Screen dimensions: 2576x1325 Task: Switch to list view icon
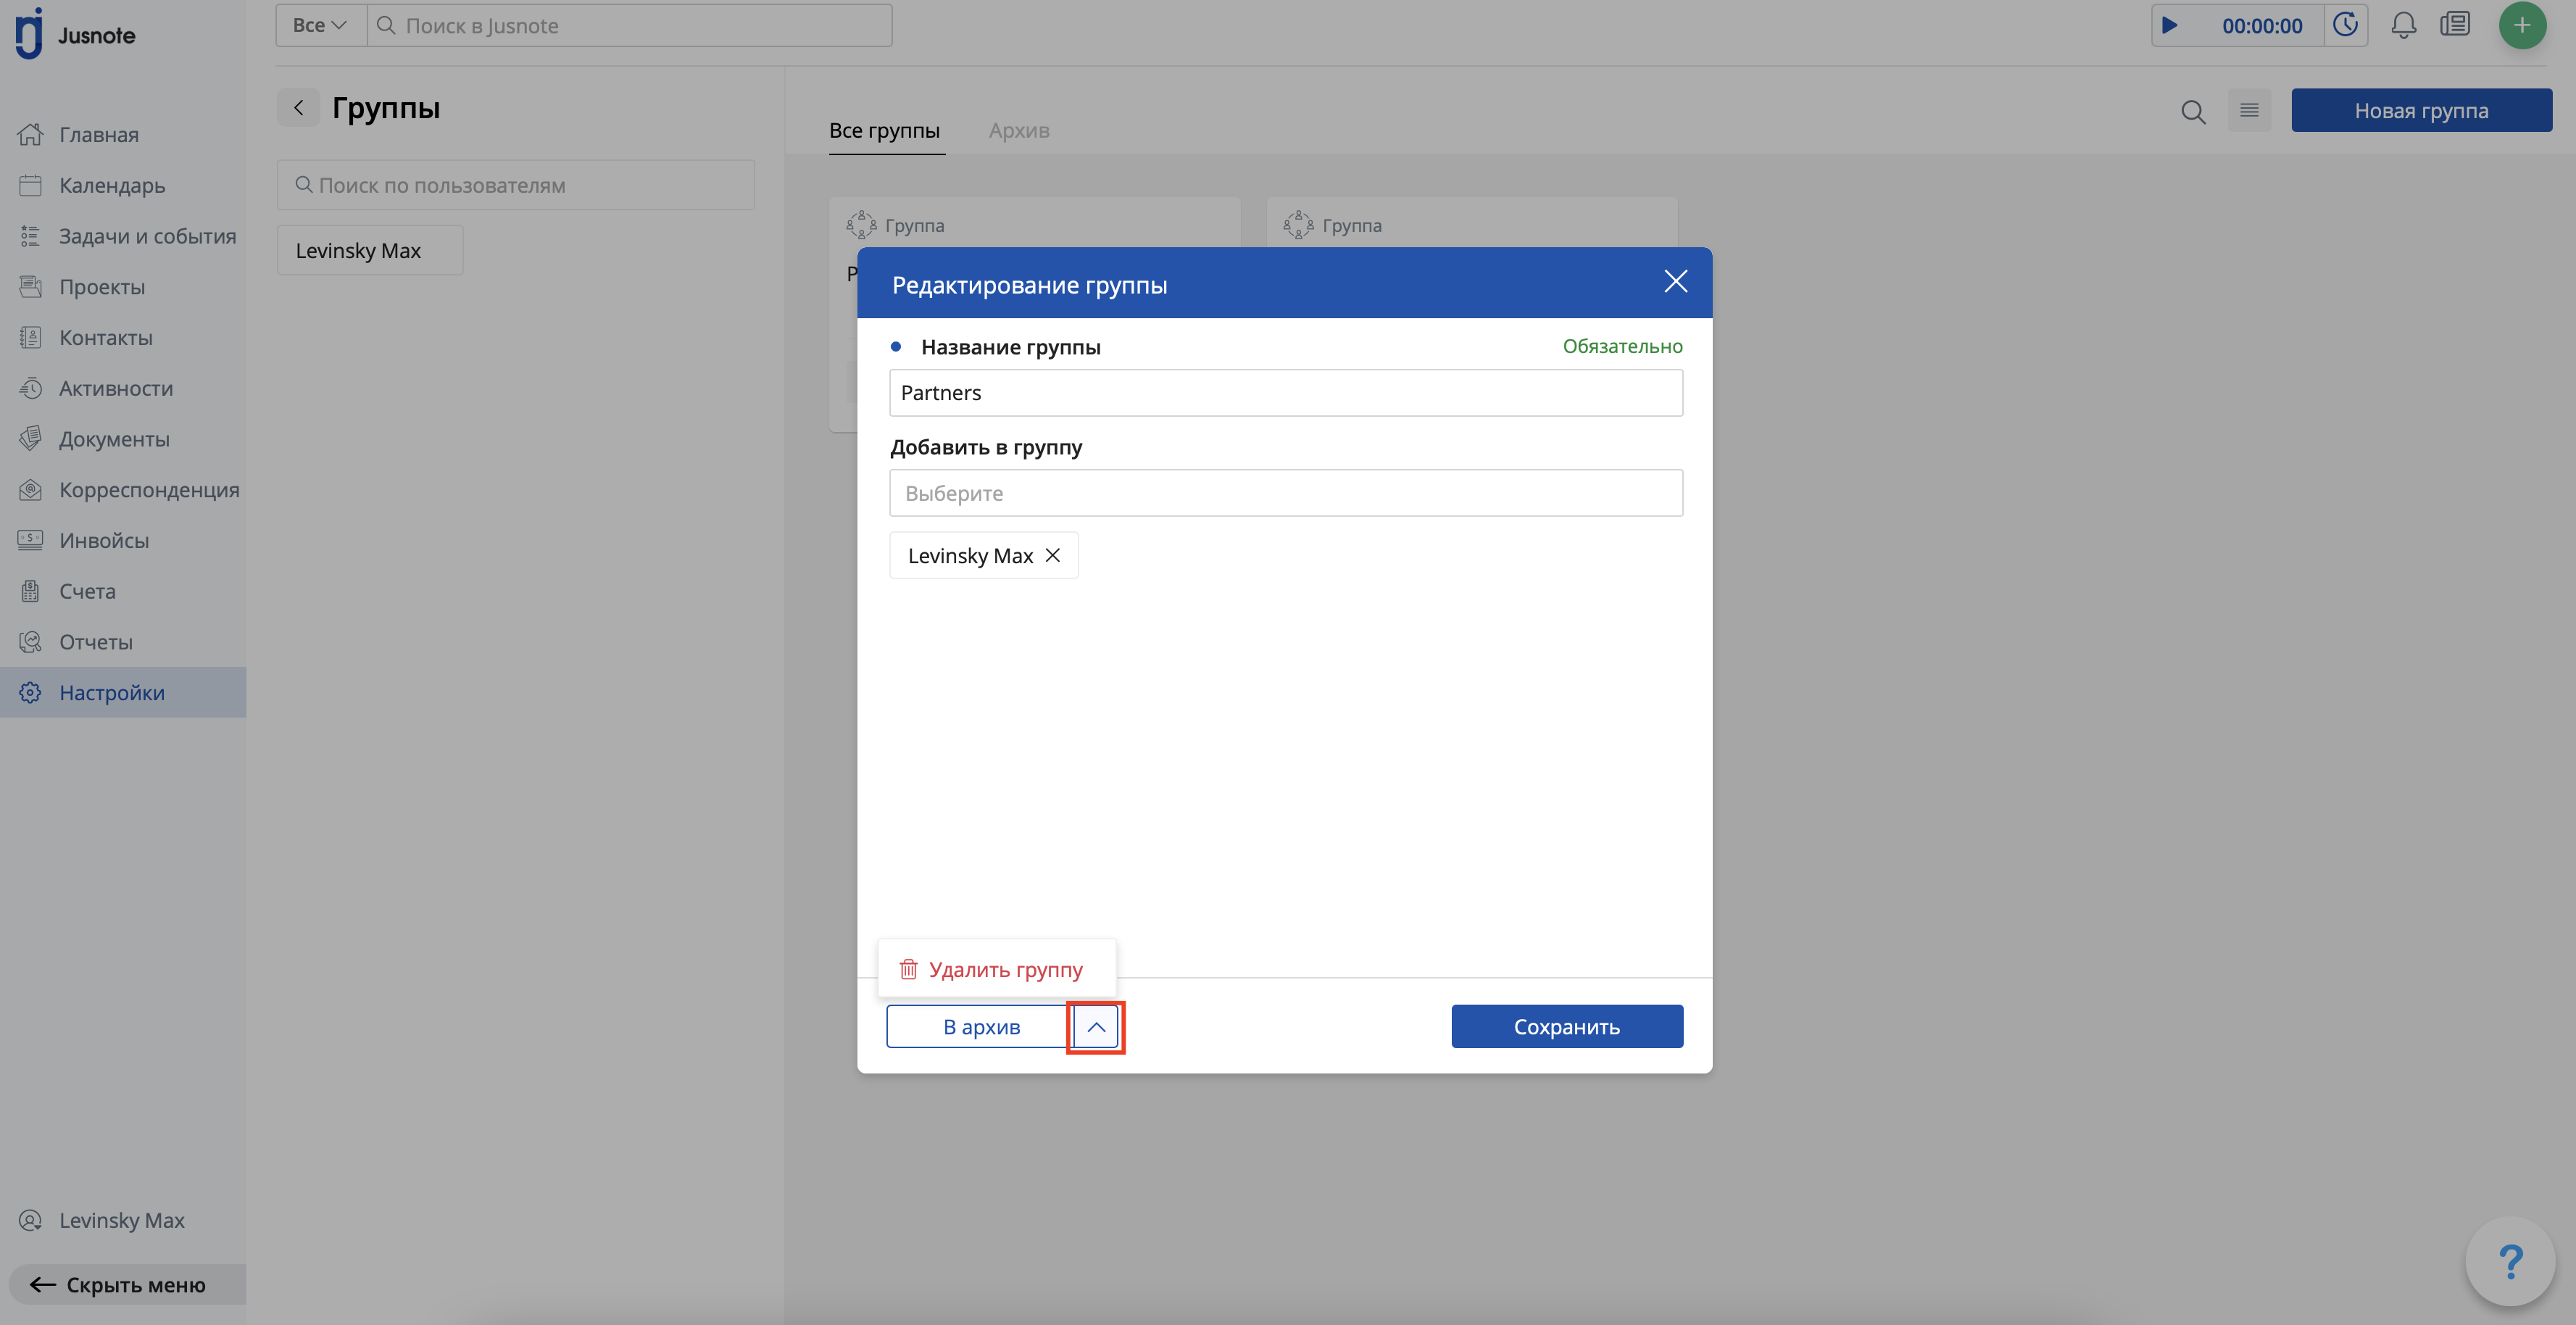2249,111
